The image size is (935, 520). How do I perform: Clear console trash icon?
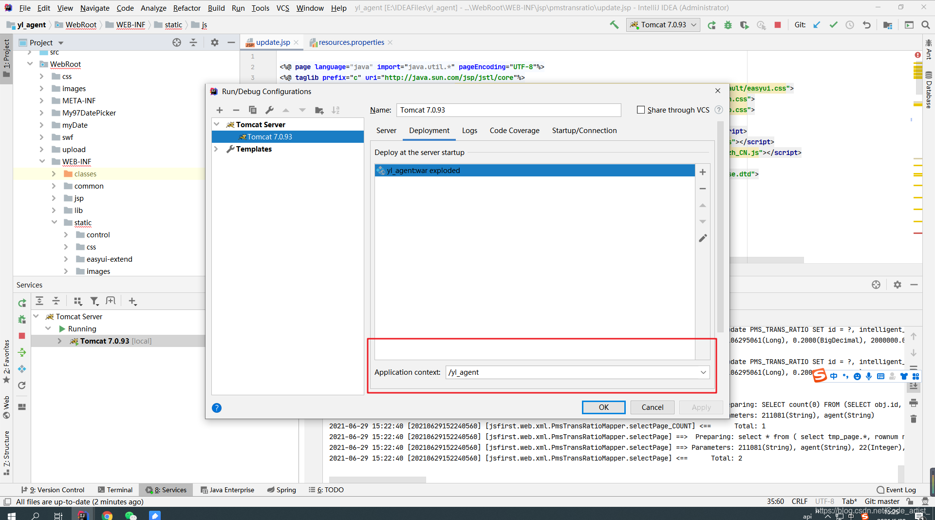(x=914, y=419)
